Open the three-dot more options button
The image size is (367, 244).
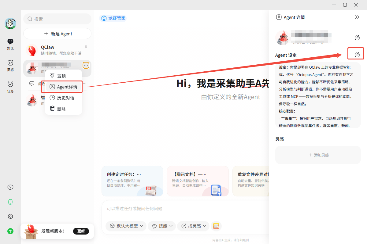(86, 65)
